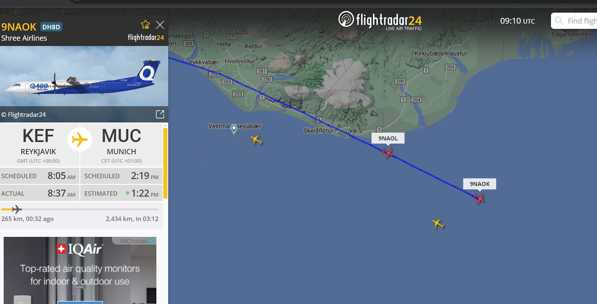Click the yellow plane south of 9NAOK
597x304 pixels.
click(438, 223)
